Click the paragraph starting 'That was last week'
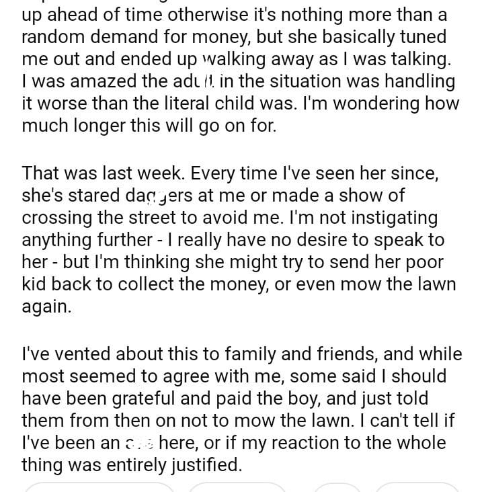Viewport: 484px width, 492px height. (x=239, y=239)
